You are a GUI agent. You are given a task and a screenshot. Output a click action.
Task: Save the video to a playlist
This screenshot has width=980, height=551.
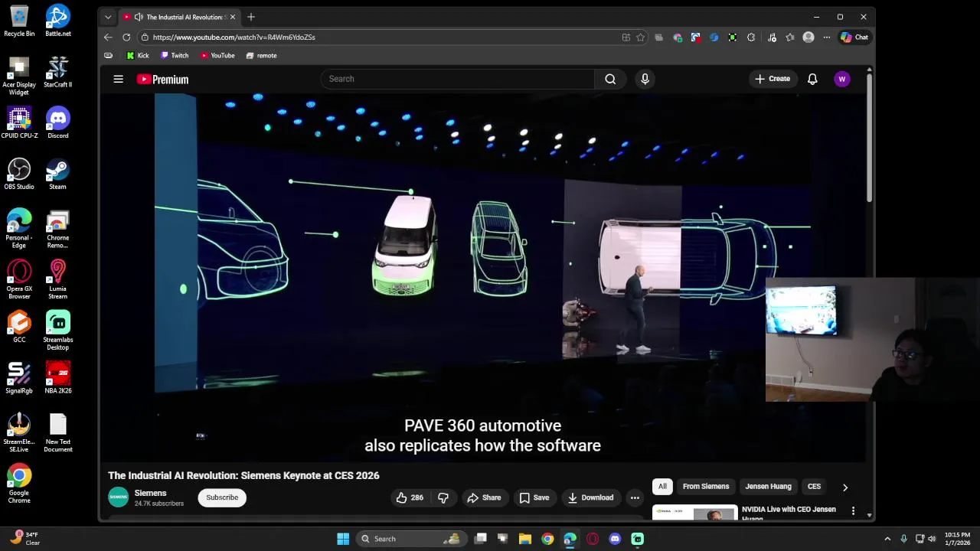[534, 497]
